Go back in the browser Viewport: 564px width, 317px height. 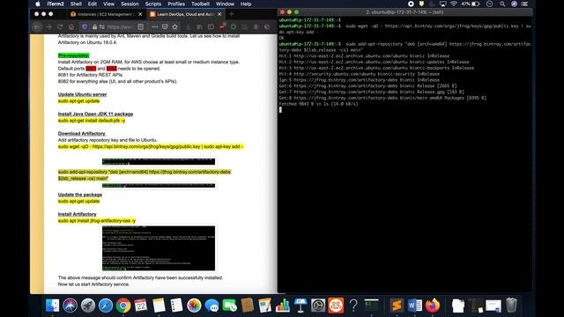point(37,27)
